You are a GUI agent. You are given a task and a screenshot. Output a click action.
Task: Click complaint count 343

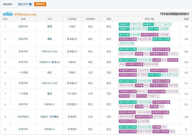186,27
